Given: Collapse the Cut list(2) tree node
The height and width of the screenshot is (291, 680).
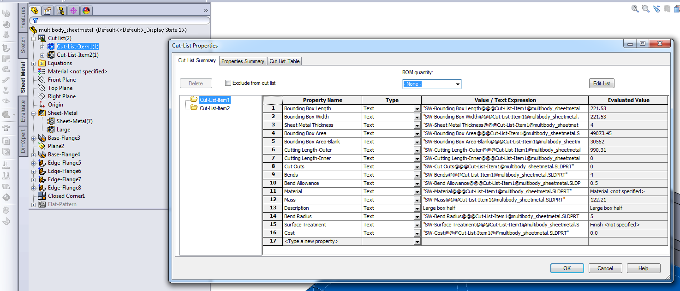Looking at the screenshot, I should click(33, 38).
